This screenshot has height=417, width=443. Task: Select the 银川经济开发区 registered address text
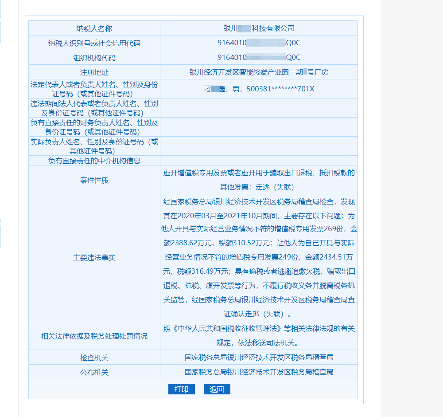coord(259,72)
